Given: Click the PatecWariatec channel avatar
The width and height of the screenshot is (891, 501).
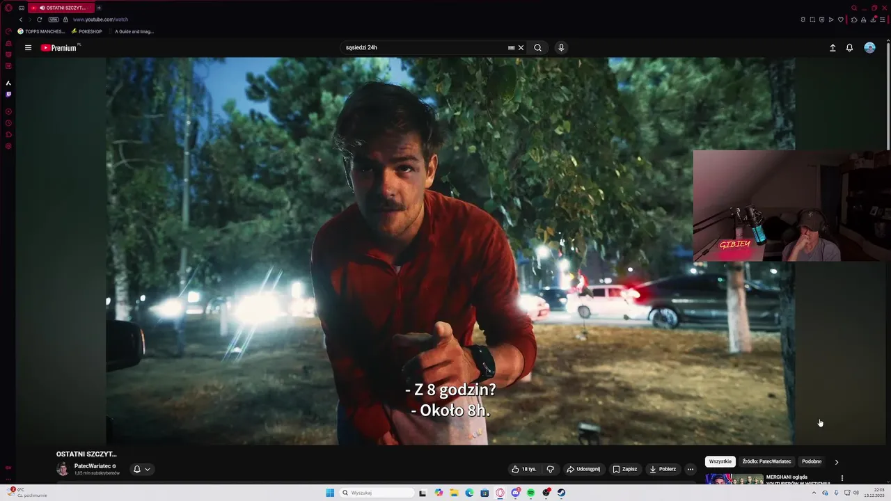Looking at the screenshot, I should tap(63, 469).
